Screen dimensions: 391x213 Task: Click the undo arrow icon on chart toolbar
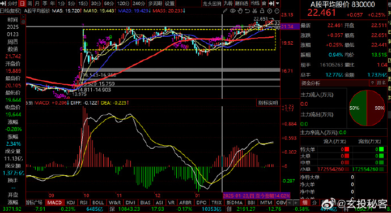(248, 11)
